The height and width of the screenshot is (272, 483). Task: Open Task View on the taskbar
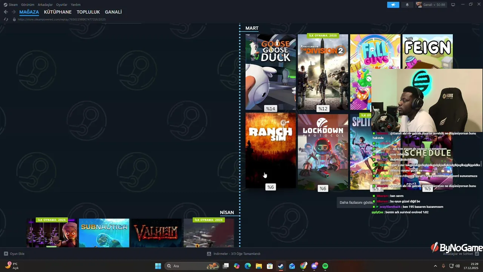[226, 266]
